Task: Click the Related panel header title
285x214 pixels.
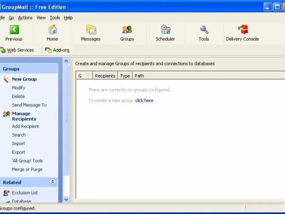Action: coord(12,182)
